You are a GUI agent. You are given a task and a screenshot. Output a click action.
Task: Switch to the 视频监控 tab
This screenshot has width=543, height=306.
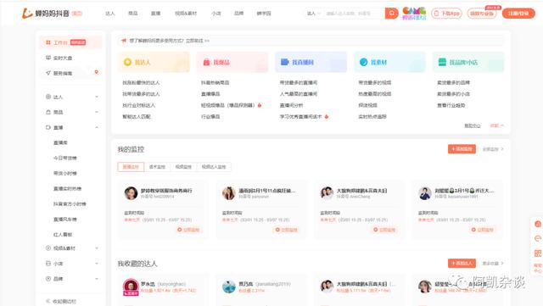coord(183,167)
